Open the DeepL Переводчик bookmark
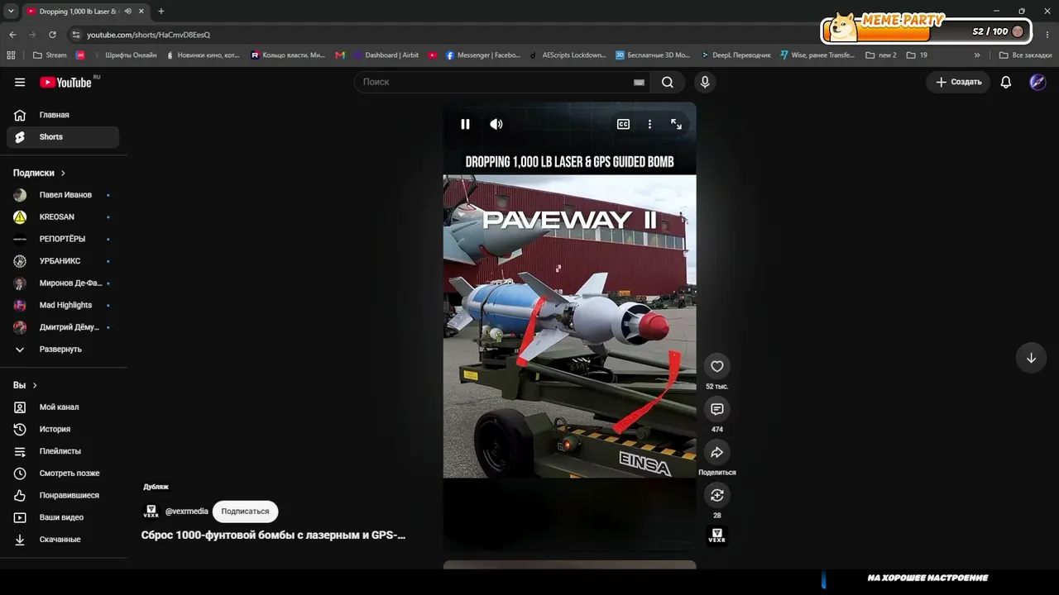This screenshot has width=1059, height=595. [736, 55]
